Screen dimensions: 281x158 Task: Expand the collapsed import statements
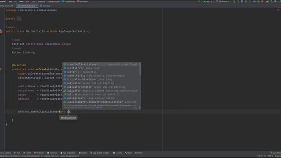[19, 18]
